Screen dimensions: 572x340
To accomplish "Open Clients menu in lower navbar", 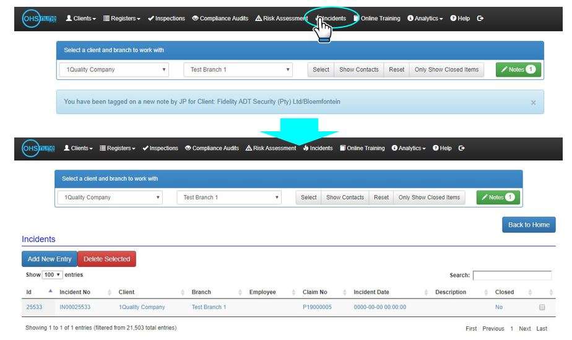I will tap(78, 148).
